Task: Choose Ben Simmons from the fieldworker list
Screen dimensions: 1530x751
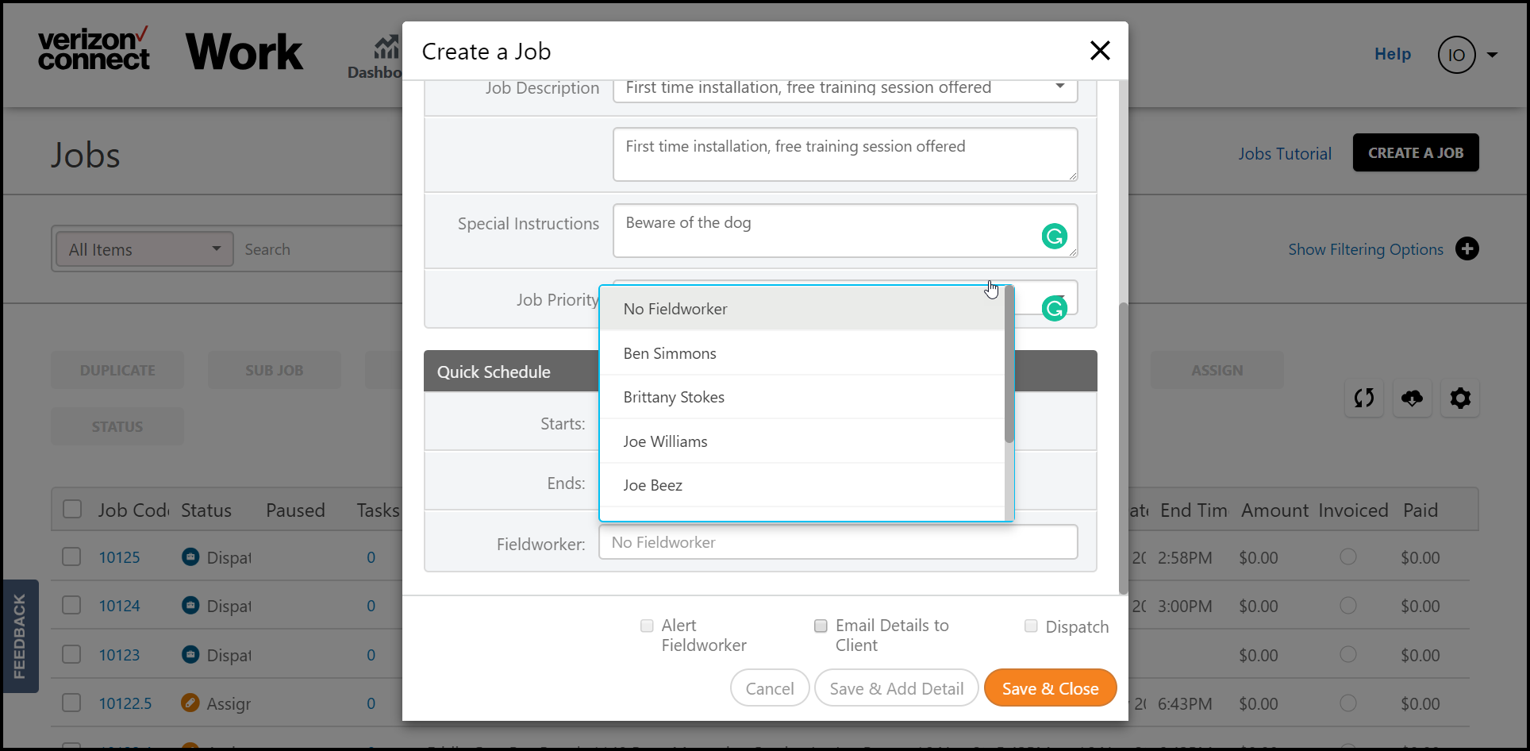Action: coord(802,353)
